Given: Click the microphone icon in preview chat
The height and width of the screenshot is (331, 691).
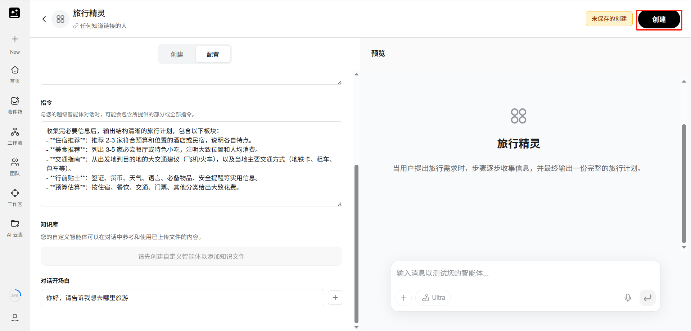Looking at the screenshot, I should 628,298.
